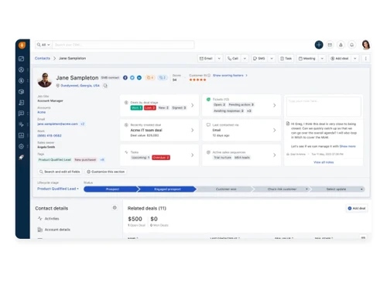
Task: Open the Product Qualified Lead lifecycle dropdown
Action: [x=58, y=189]
